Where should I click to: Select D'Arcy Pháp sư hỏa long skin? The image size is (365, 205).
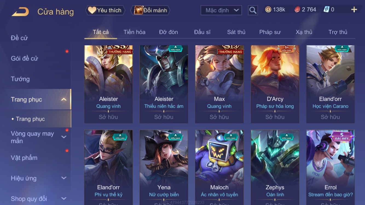click(275, 84)
